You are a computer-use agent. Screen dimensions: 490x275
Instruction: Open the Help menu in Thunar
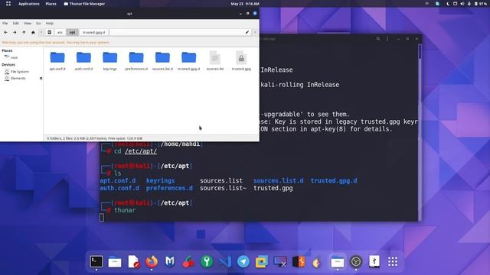coord(49,24)
